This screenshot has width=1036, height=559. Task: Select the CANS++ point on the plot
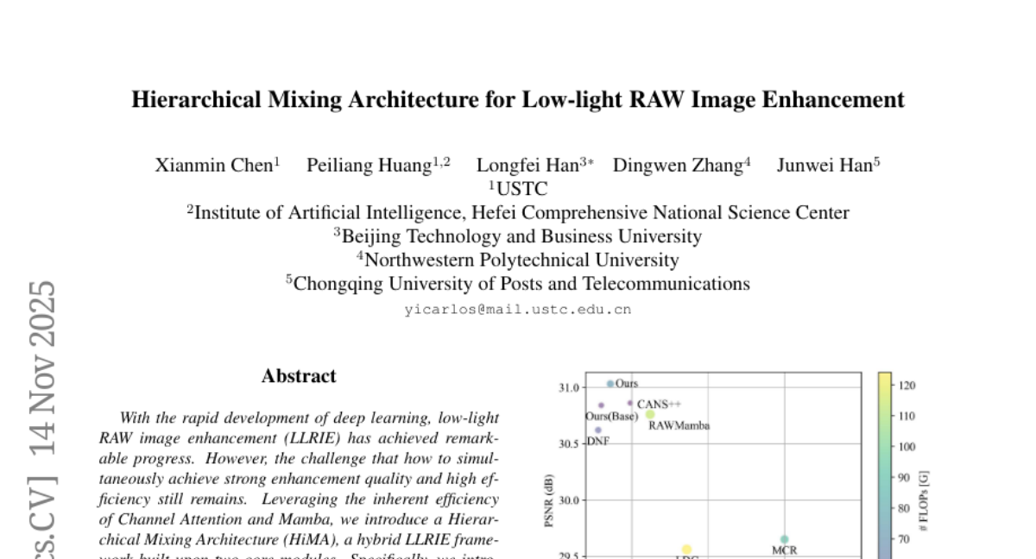click(x=630, y=403)
